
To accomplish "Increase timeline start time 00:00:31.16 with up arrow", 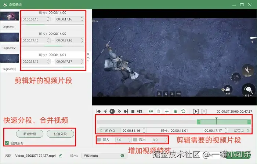I will click(x=144, y=129).
